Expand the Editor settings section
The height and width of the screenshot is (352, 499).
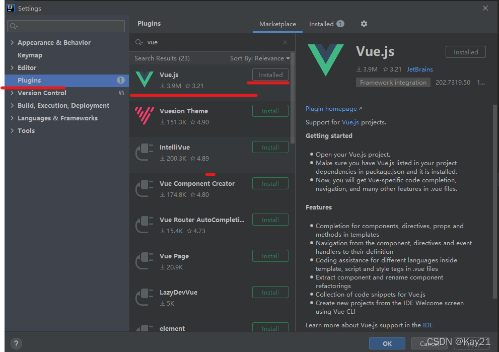[12, 68]
